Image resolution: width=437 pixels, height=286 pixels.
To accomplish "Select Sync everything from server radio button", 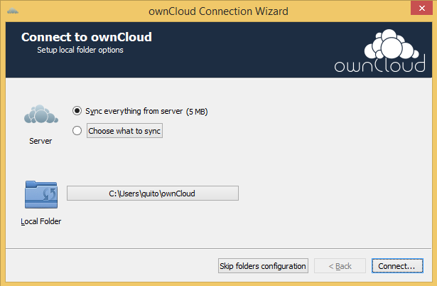I will point(77,111).
